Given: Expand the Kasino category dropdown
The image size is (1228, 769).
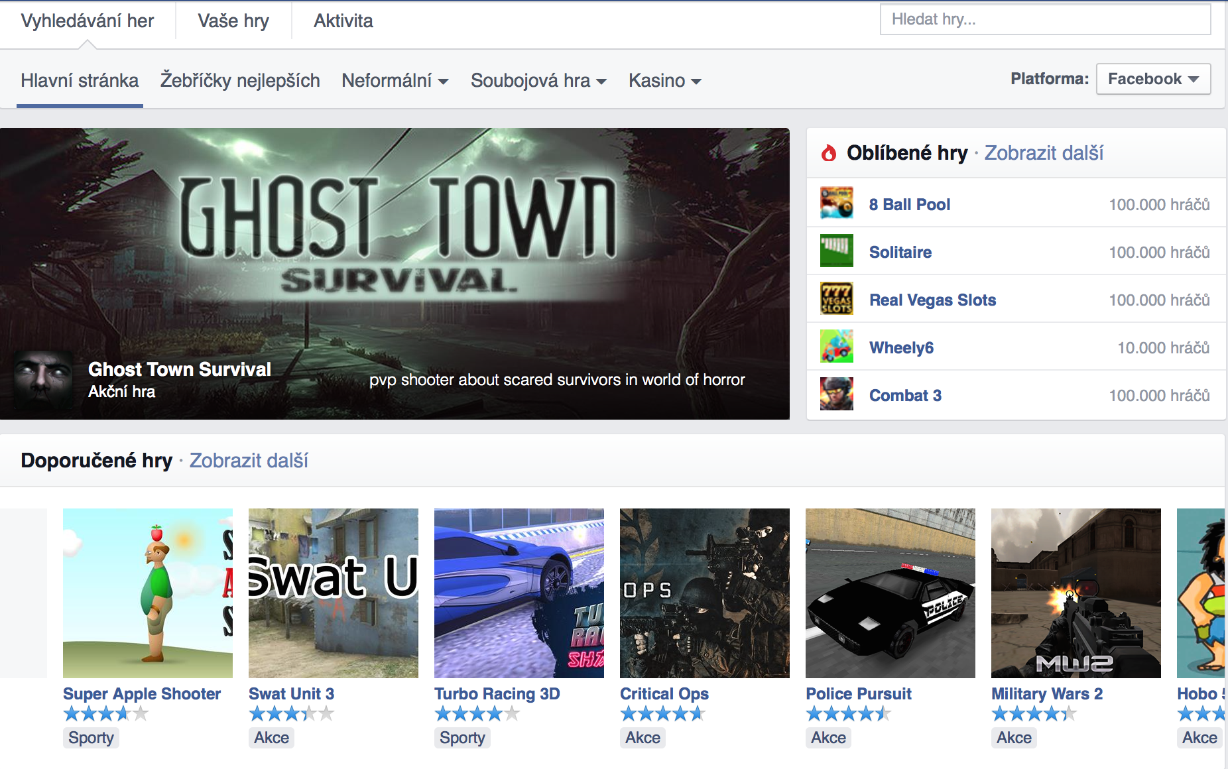Looking at the screenshot, I should click(665, 81).
